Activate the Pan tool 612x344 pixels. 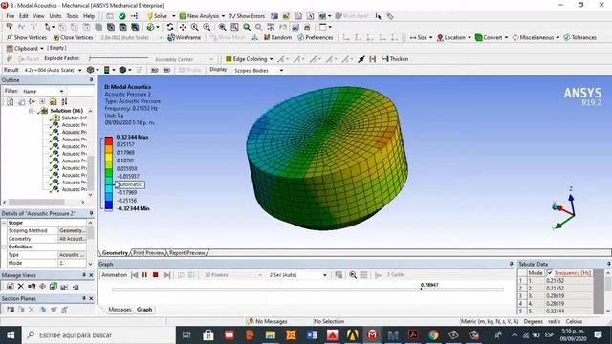pyautogui.click(x=183, y=27)
